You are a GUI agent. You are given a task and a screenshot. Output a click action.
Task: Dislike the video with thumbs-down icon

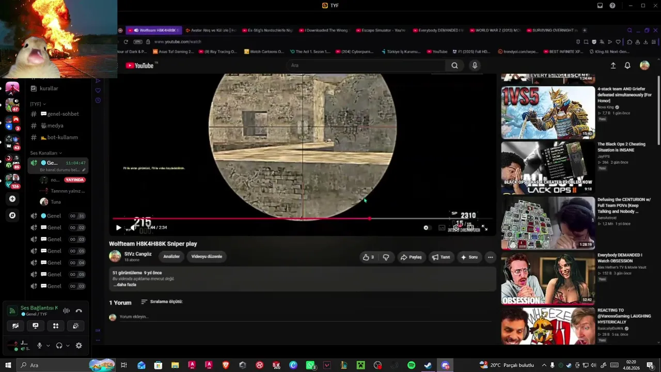pyautogui.click(x=386, y=257)
